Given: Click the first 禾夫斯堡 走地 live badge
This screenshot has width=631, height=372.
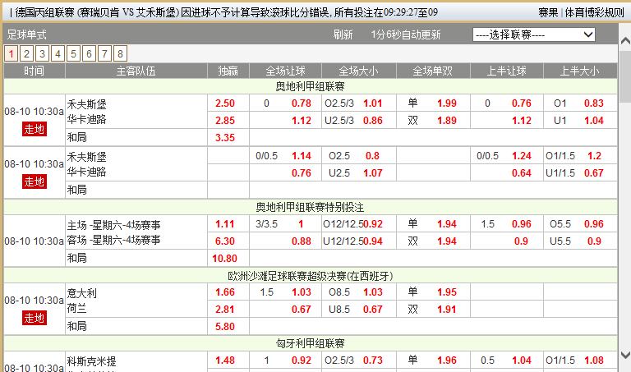Looking at the screenshot, I should click(x=35, y=129).
